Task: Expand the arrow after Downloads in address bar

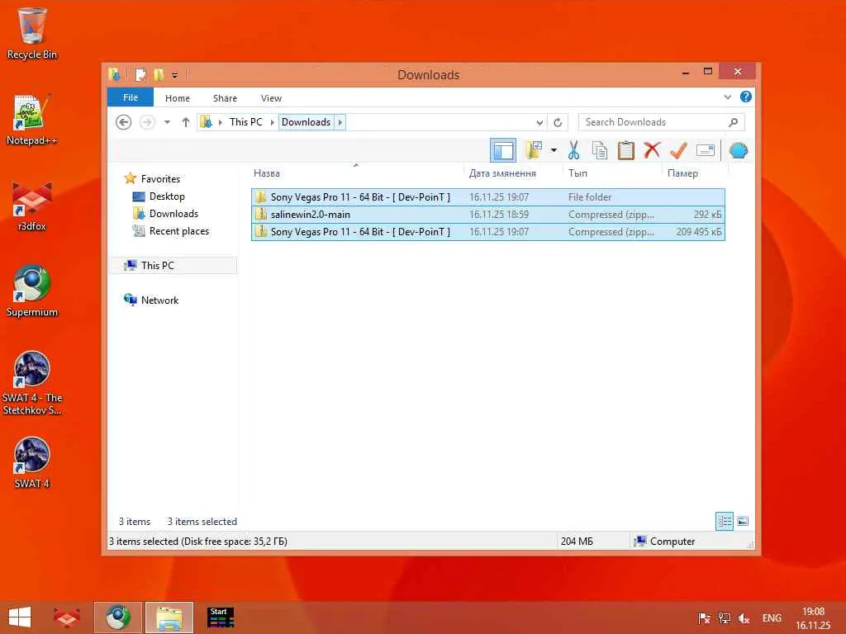Action: 340,122
